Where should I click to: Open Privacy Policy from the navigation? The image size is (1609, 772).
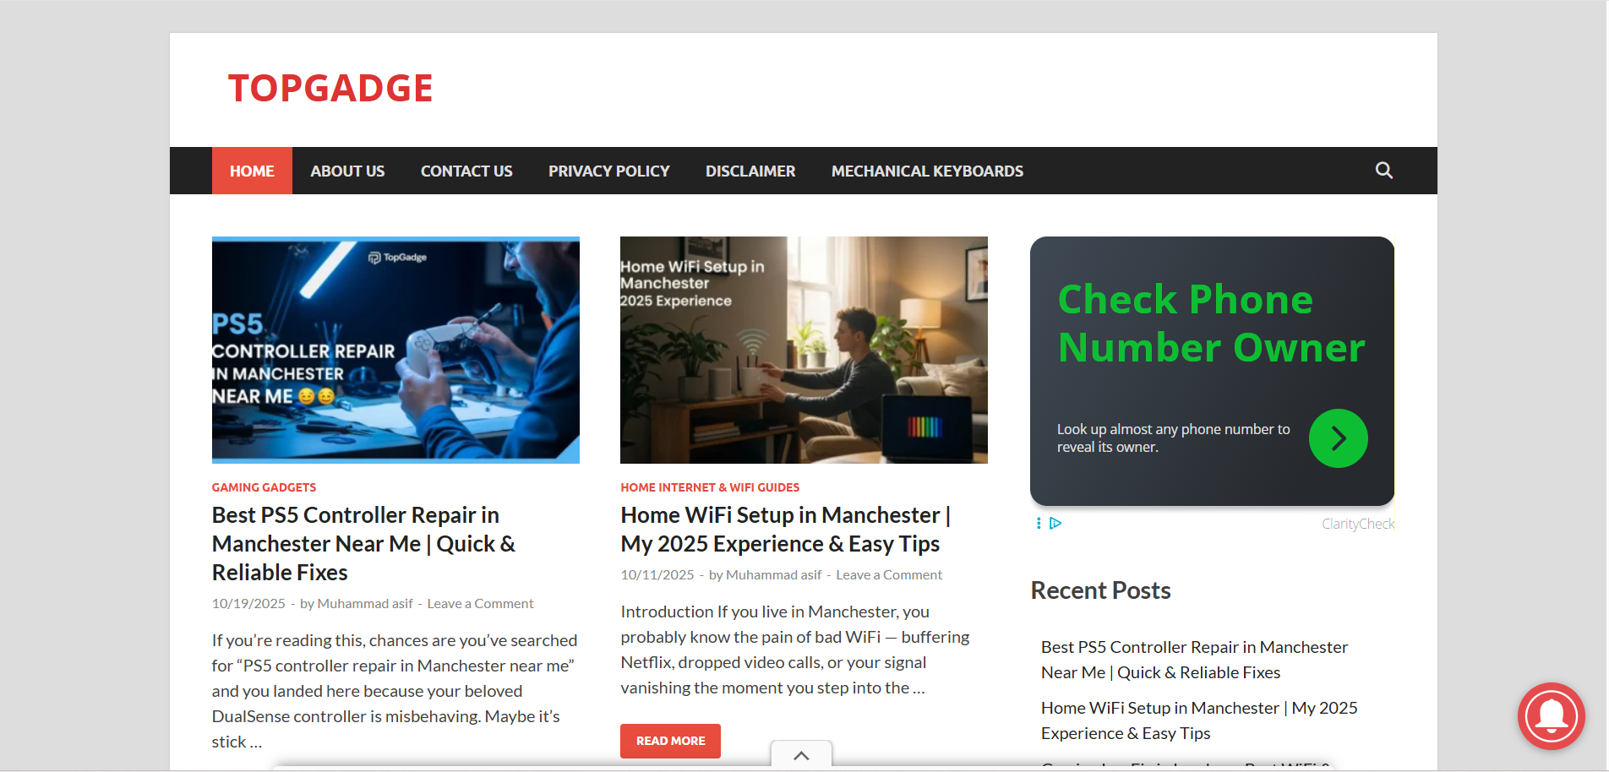608,171
